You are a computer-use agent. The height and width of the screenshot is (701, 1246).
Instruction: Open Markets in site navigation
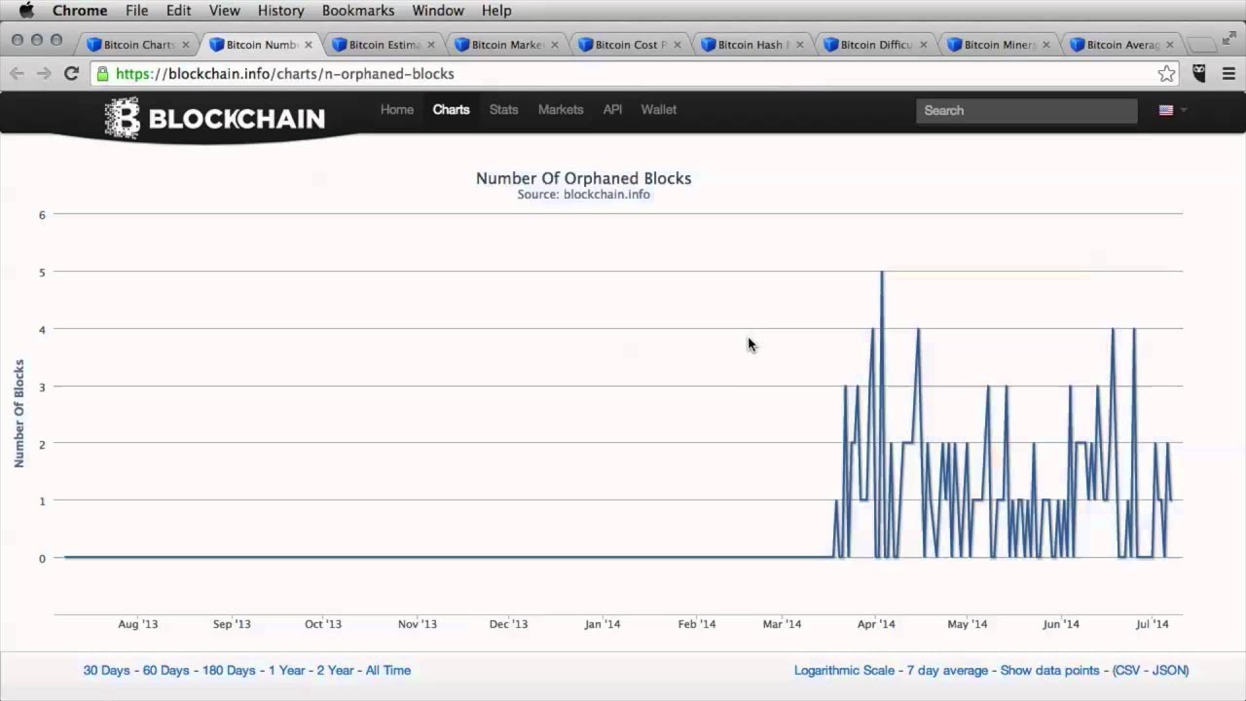pos(561,110)
